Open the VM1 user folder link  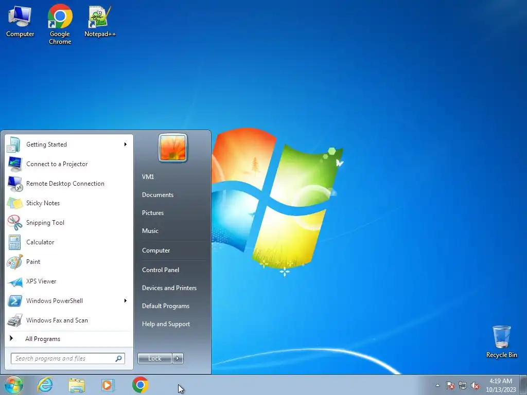tap(148, 177)
